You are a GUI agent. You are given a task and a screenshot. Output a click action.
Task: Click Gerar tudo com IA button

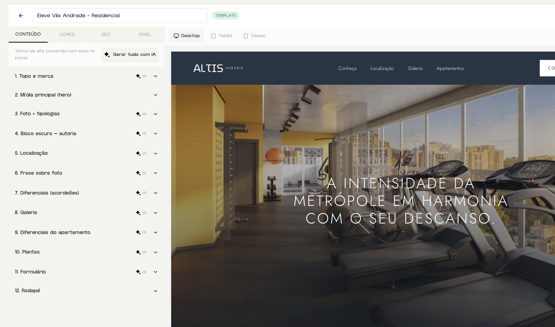point(130,55)
